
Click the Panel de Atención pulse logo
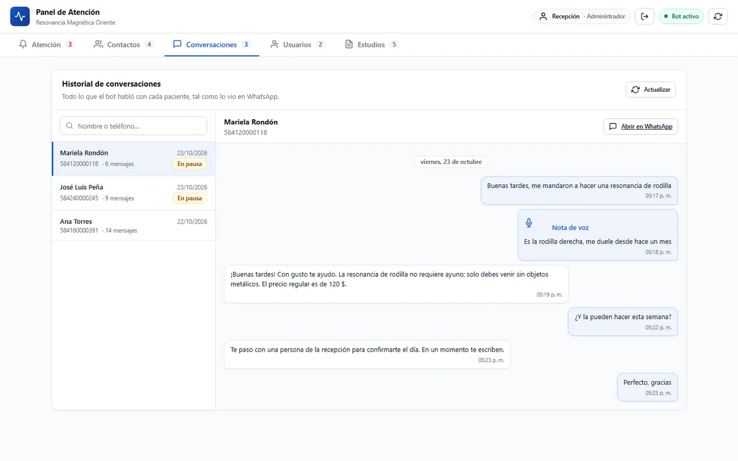20,17
